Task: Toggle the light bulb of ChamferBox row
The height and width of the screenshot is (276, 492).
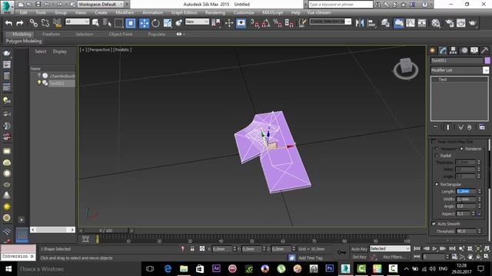Action: click(x=39, y=75)
